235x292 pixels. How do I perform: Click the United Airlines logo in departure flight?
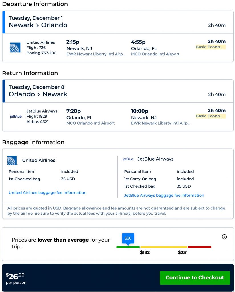[x=15, y=48]
